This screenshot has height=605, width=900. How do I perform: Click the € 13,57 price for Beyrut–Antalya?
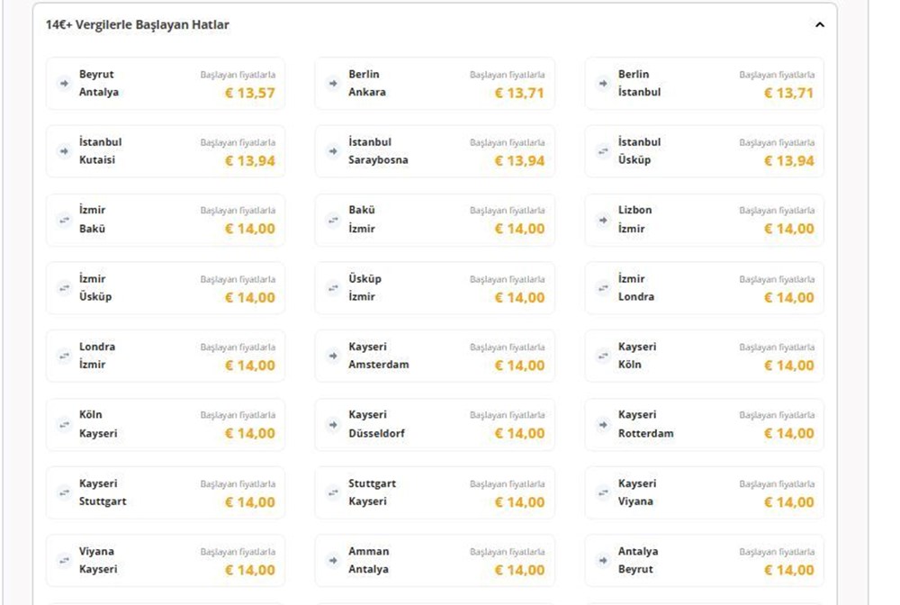249,93
